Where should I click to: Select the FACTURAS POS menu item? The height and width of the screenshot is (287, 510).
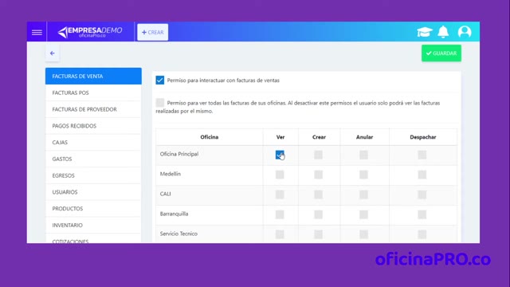point(93,92)
